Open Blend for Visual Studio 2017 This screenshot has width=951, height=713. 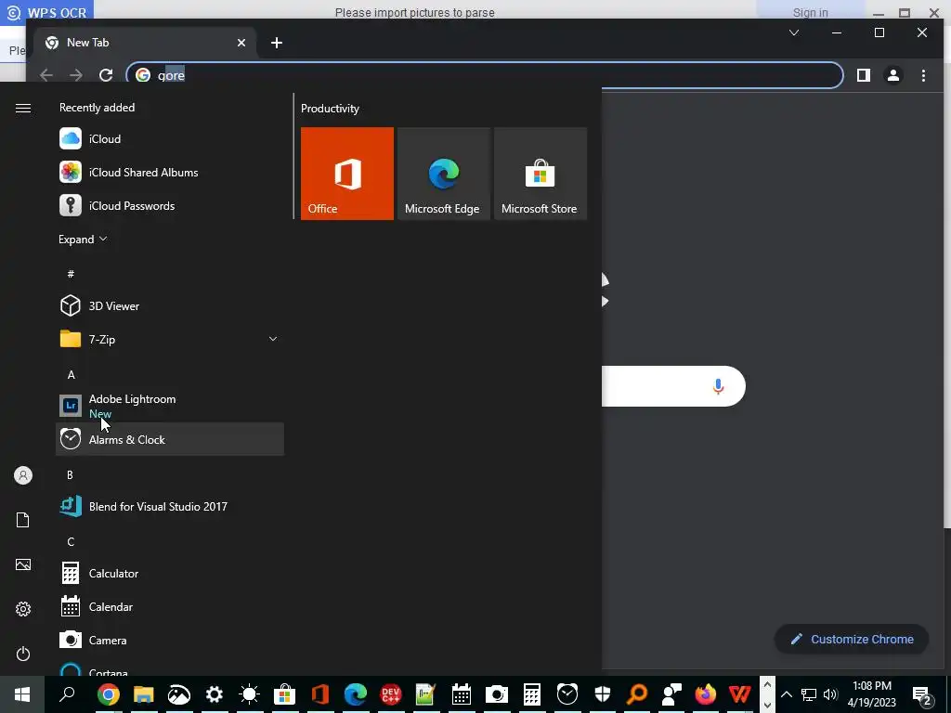tap(170, 506)
